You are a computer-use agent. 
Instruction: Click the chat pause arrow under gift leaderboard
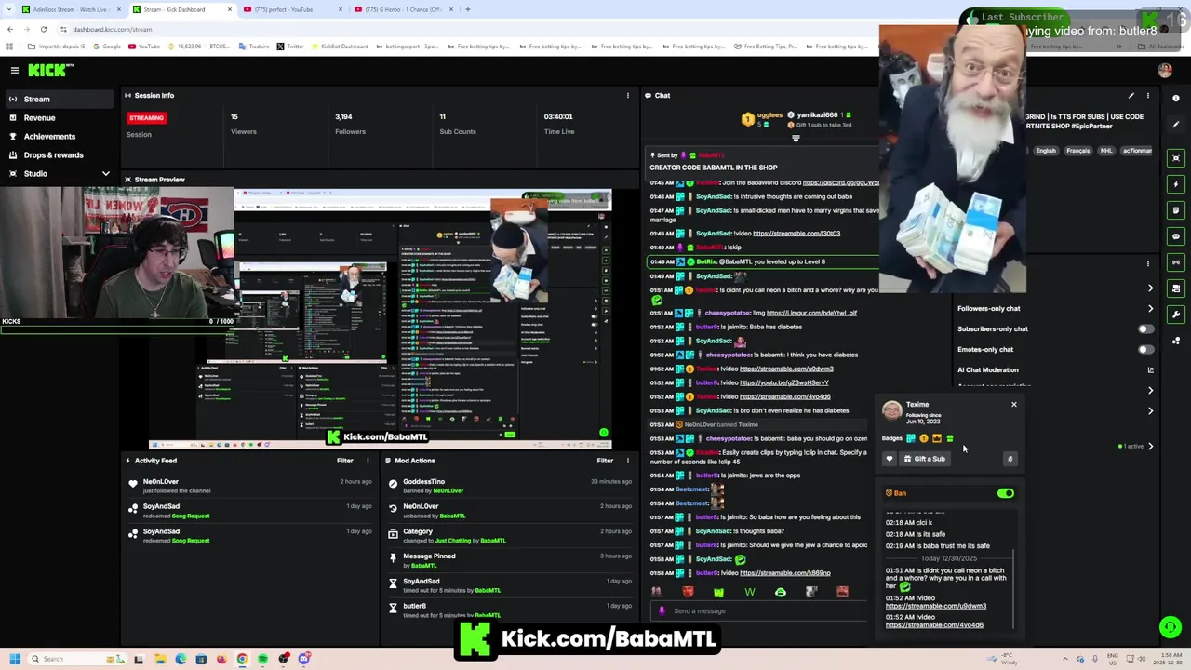796,139
